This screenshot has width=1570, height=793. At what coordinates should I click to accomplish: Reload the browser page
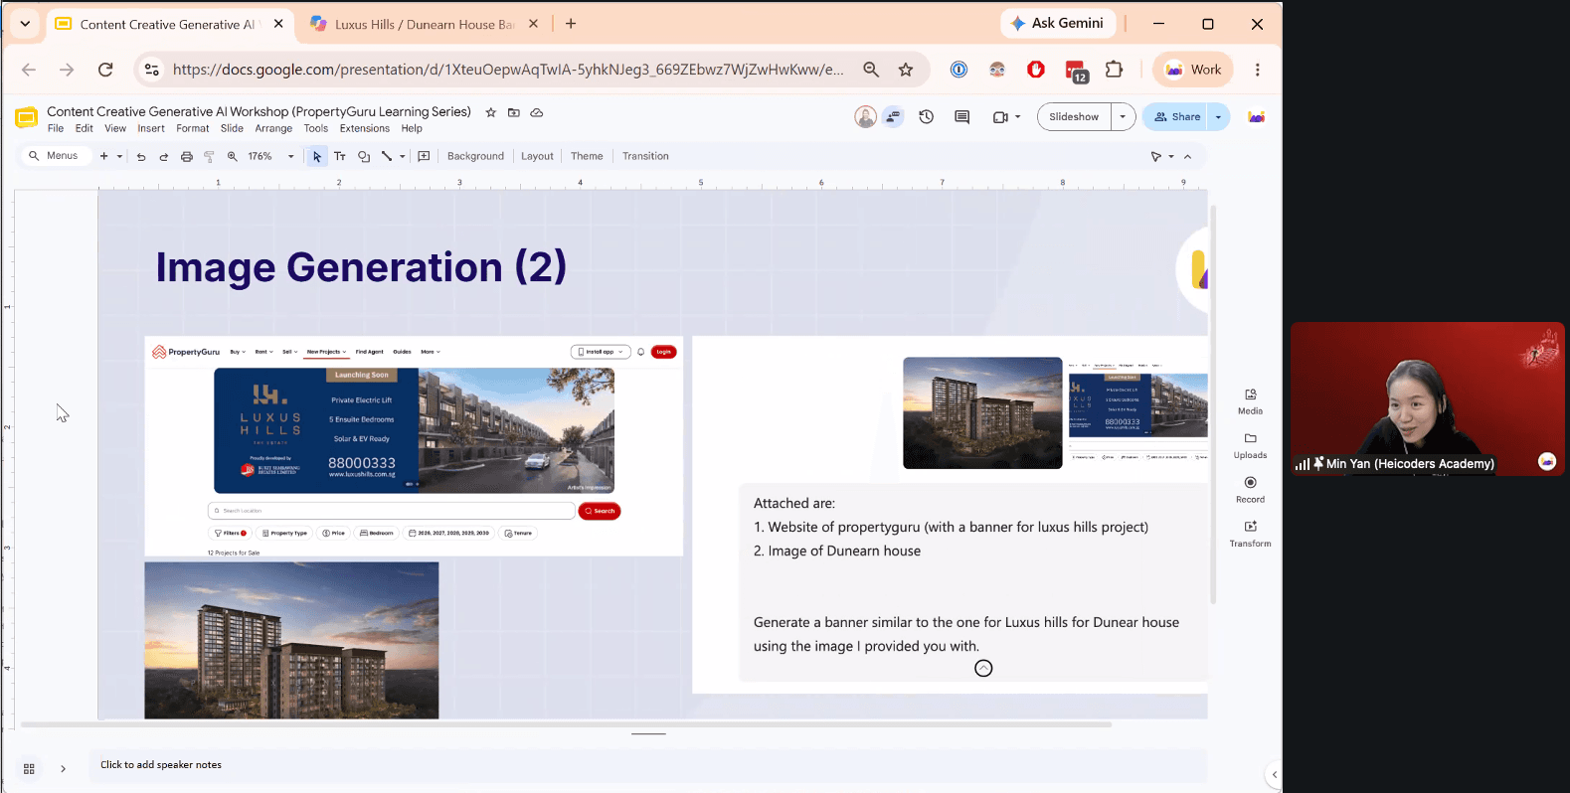point(105,70)
